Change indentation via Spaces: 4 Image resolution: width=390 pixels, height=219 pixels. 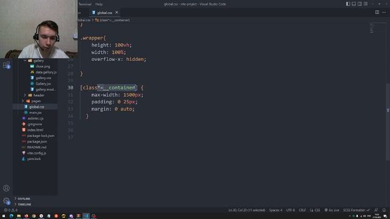pos(275,210)
